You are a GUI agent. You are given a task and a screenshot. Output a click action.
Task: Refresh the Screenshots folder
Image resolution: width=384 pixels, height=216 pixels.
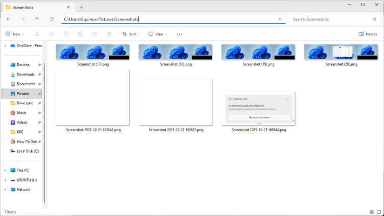[x=51, y=19]
